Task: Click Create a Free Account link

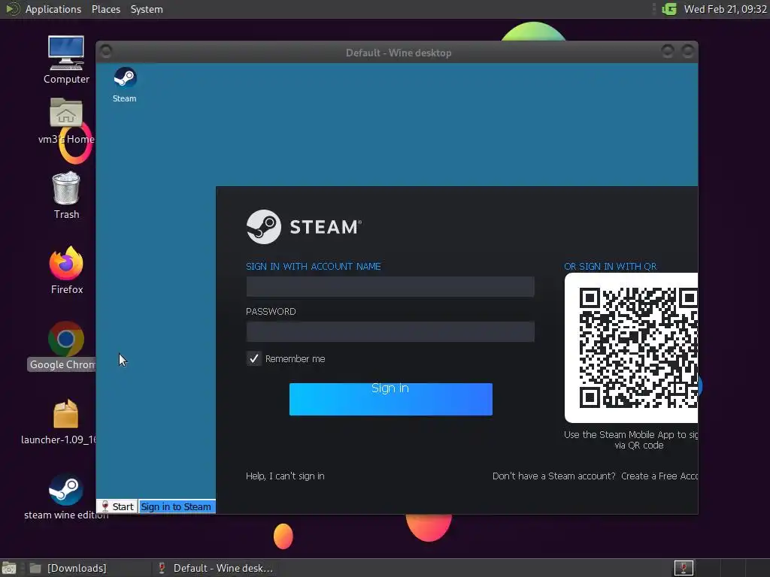Action: [x=659, y=476]
